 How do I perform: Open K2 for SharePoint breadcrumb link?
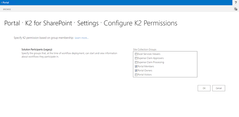point(49,23)
